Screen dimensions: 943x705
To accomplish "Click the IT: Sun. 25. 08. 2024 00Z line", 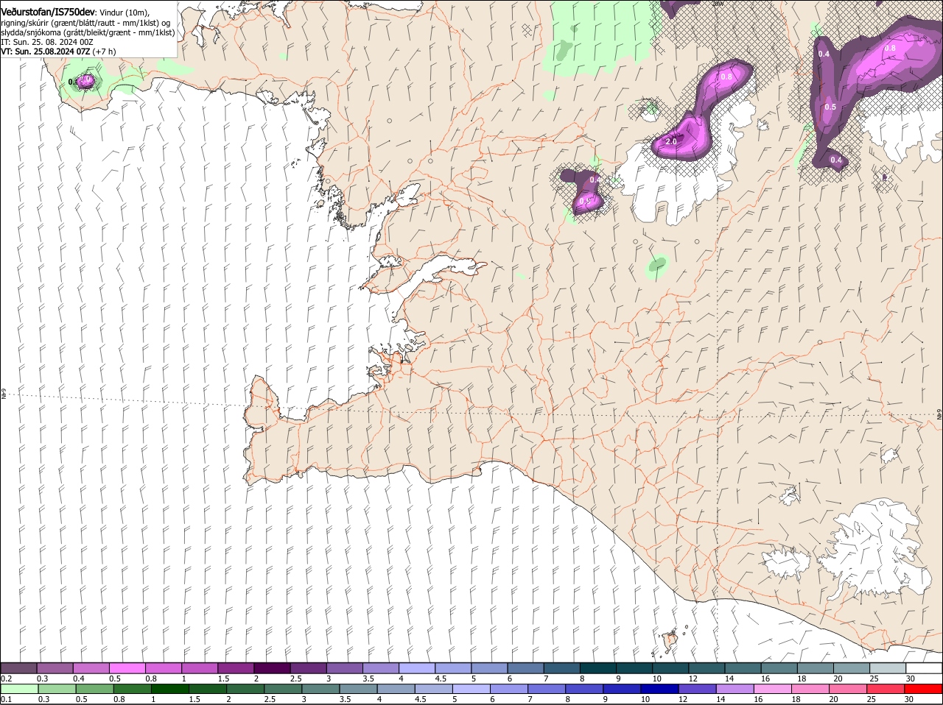I will [47, 42].
